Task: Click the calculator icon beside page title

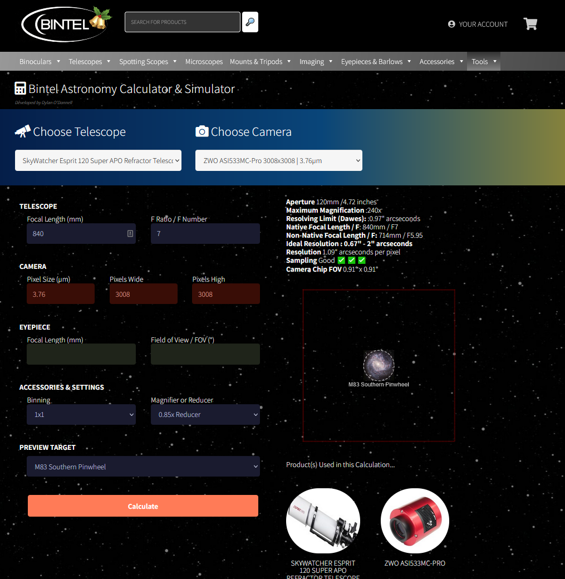Action: [x=20, y=89]
